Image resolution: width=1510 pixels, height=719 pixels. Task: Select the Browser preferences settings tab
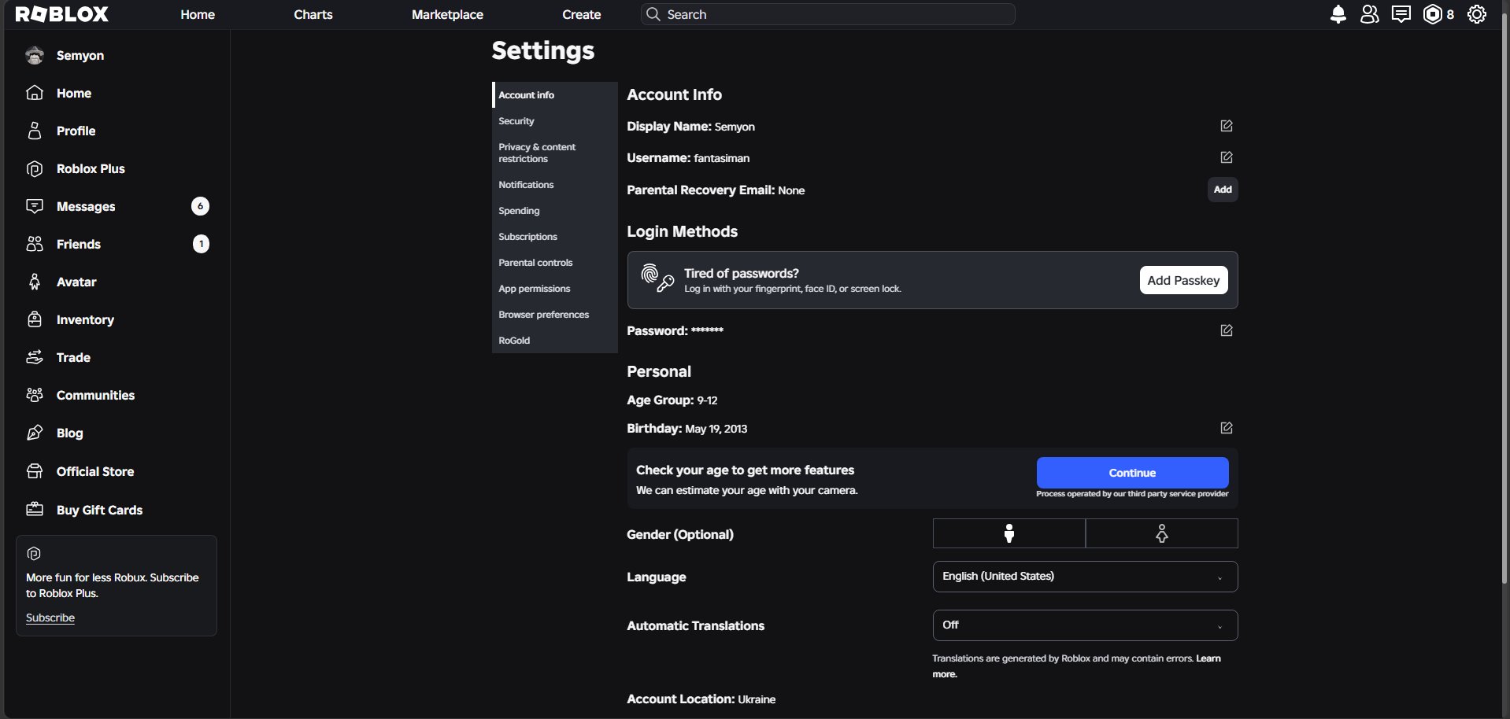point(555,315)
